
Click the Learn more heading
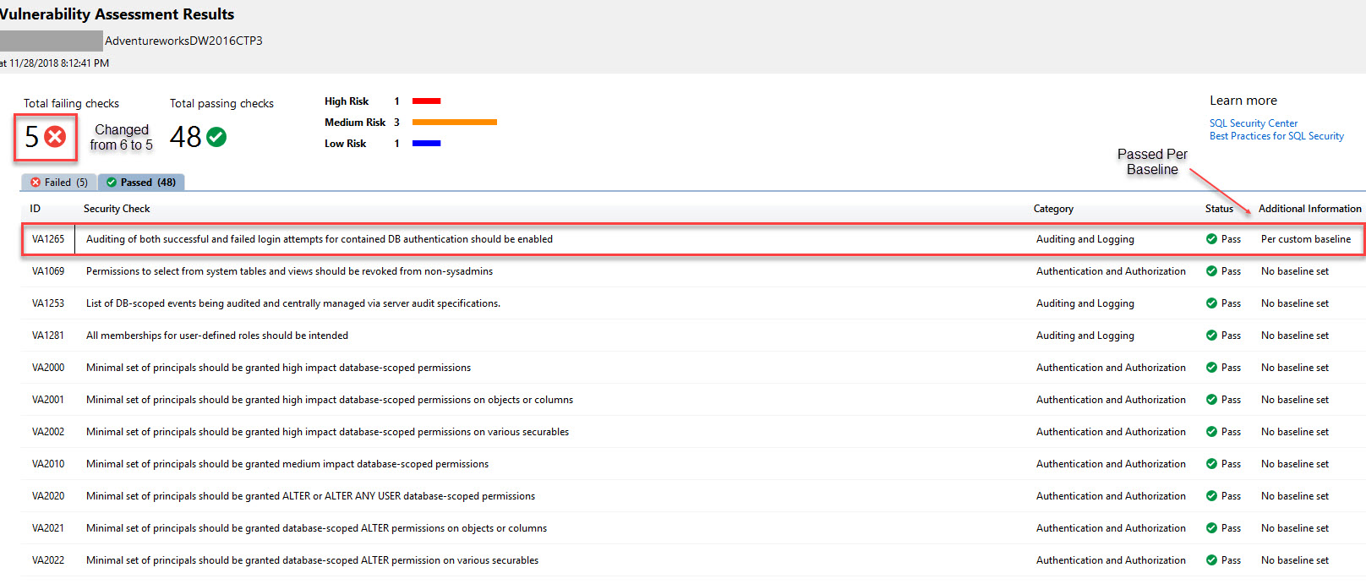[x=1243, y=101]
